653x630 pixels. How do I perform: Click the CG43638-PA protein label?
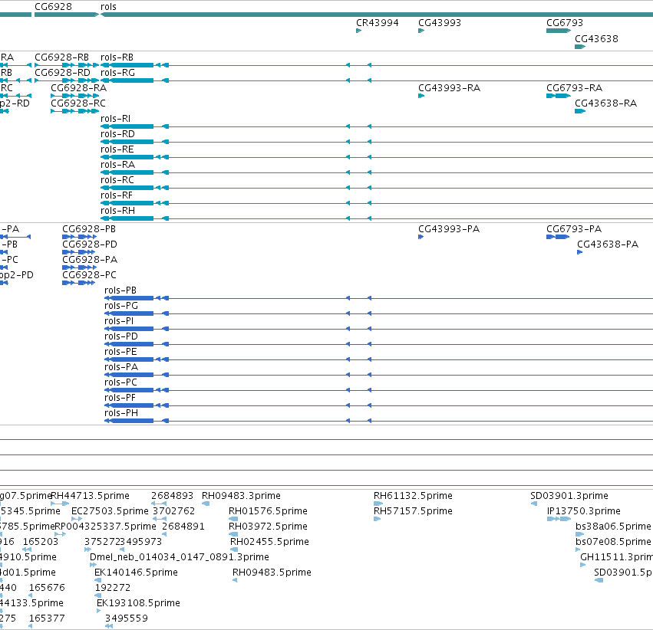coord(608,245)
